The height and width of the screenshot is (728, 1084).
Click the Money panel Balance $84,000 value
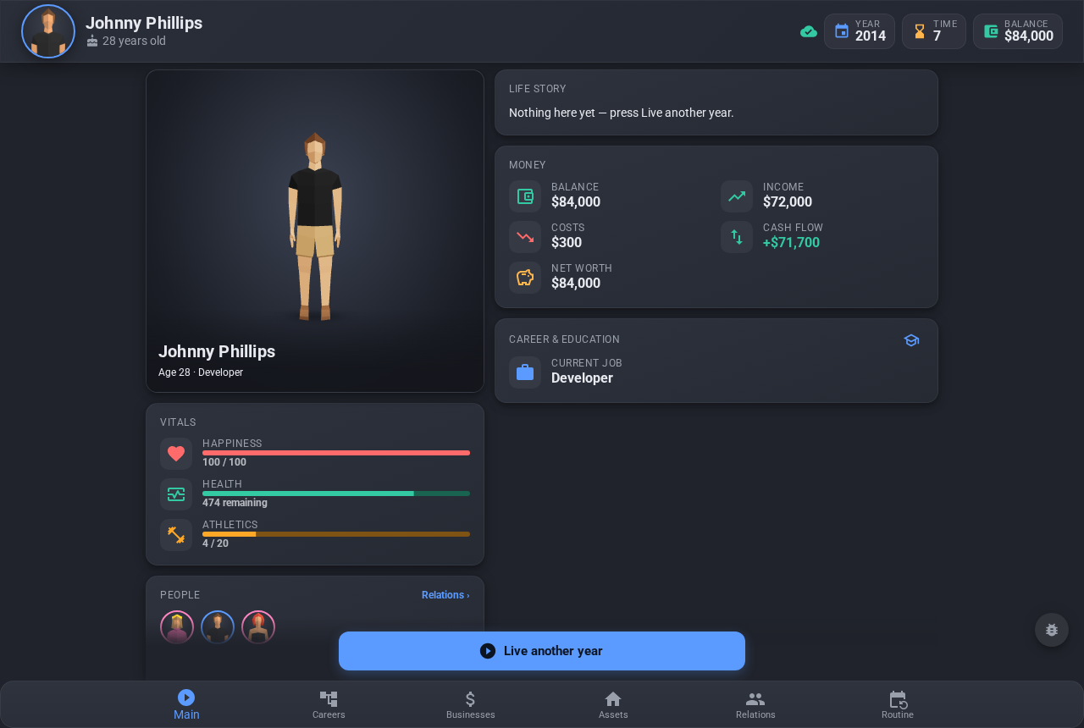coord(576,202)
